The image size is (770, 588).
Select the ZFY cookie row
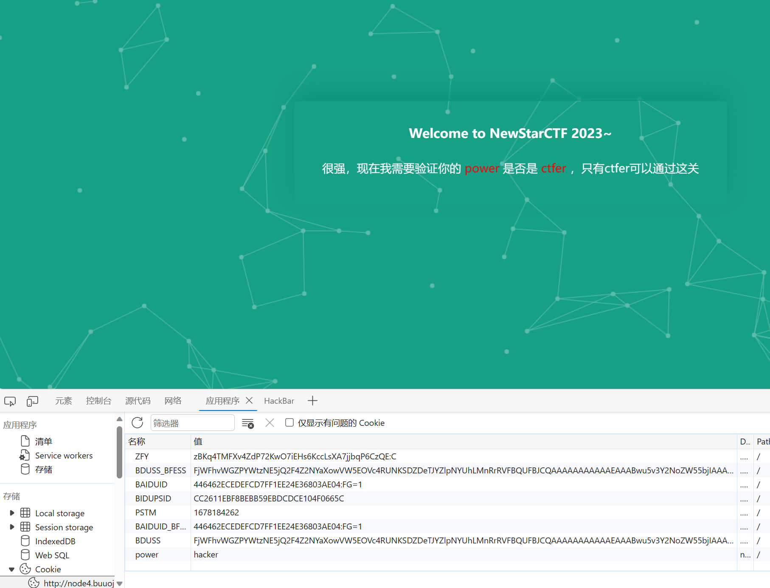(448, 456)
